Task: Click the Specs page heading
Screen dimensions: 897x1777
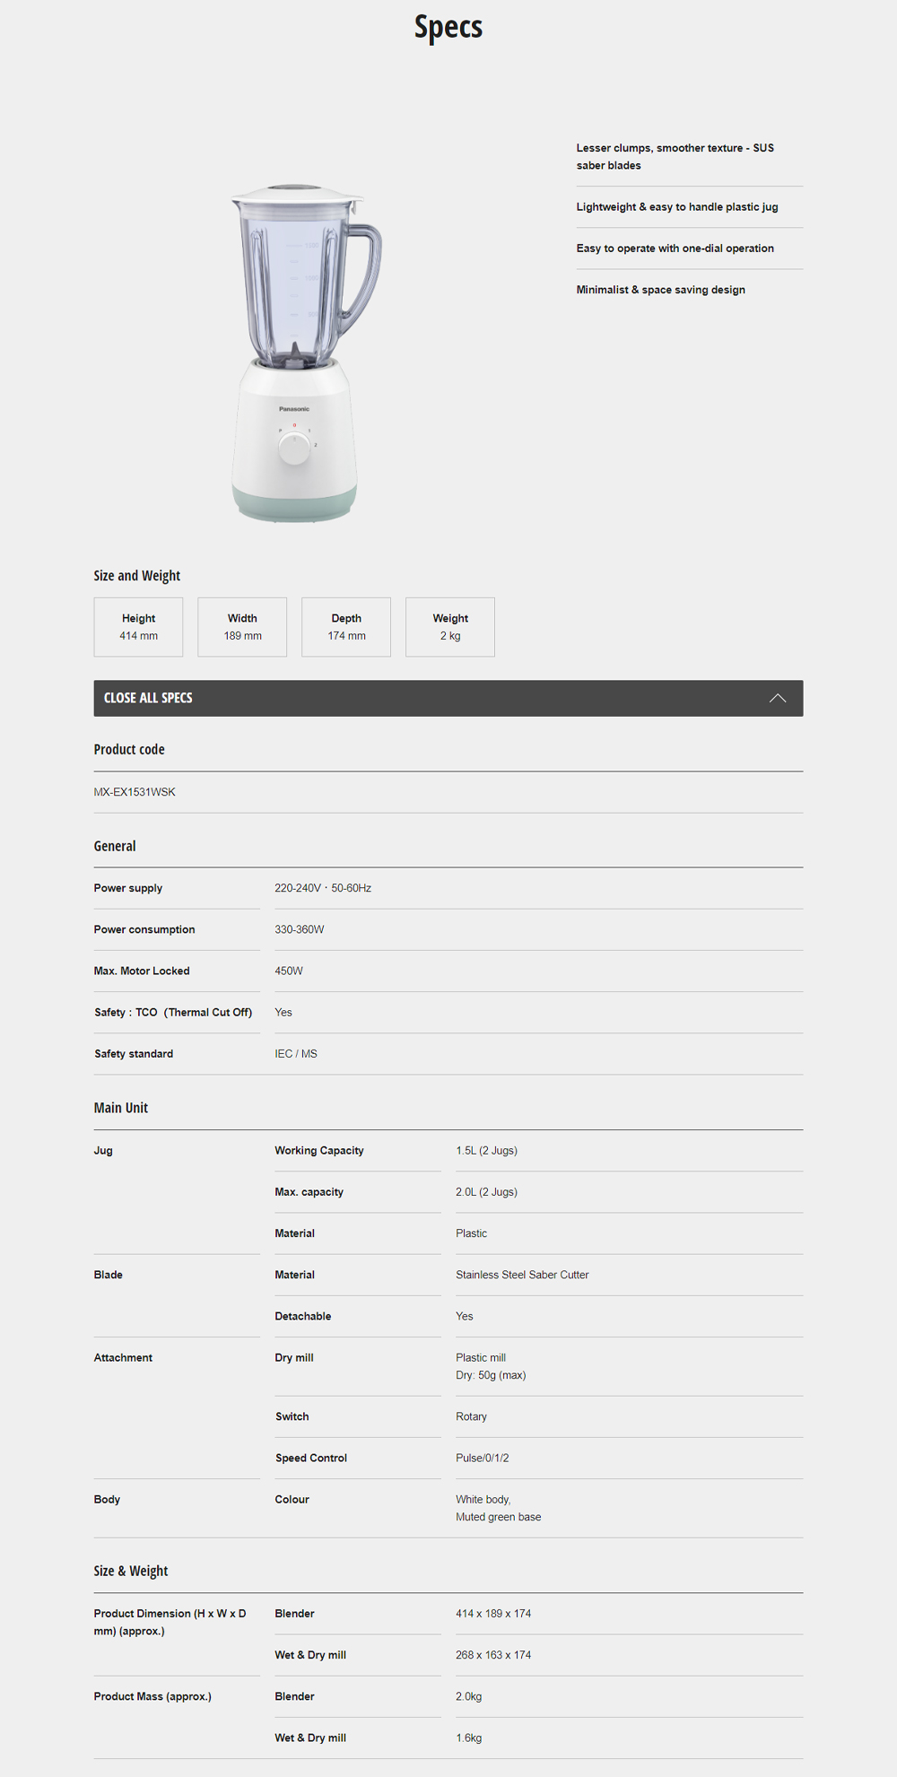Action: click(448, 27)
